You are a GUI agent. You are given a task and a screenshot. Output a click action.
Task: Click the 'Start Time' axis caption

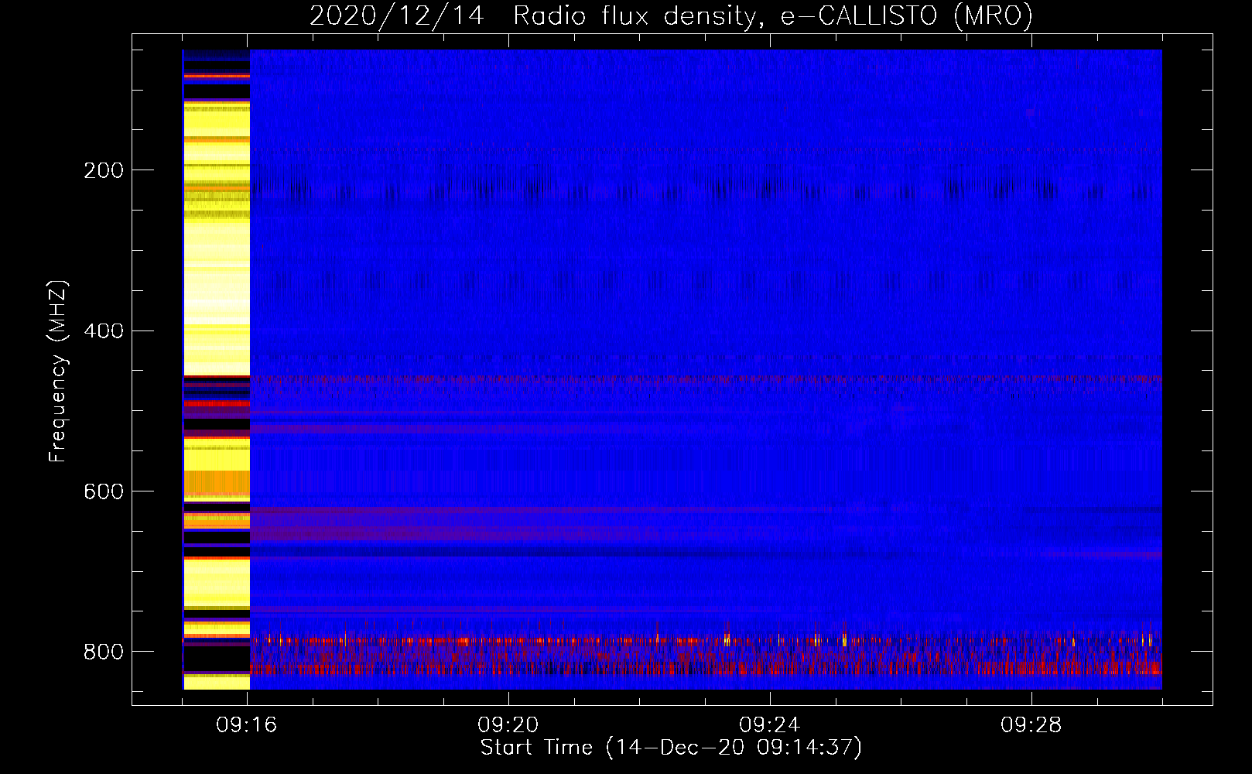pos(671,748)
